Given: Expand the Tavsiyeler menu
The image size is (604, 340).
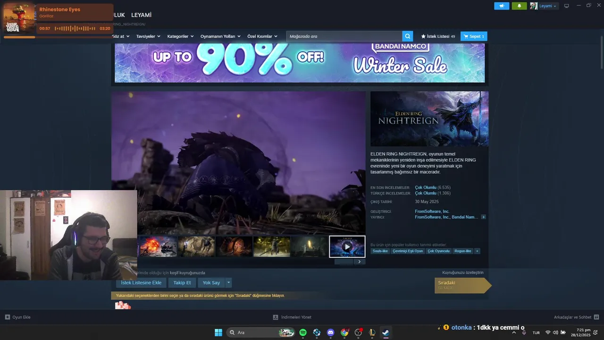Looking at the screenshot, I should click(x=148, y=36).
